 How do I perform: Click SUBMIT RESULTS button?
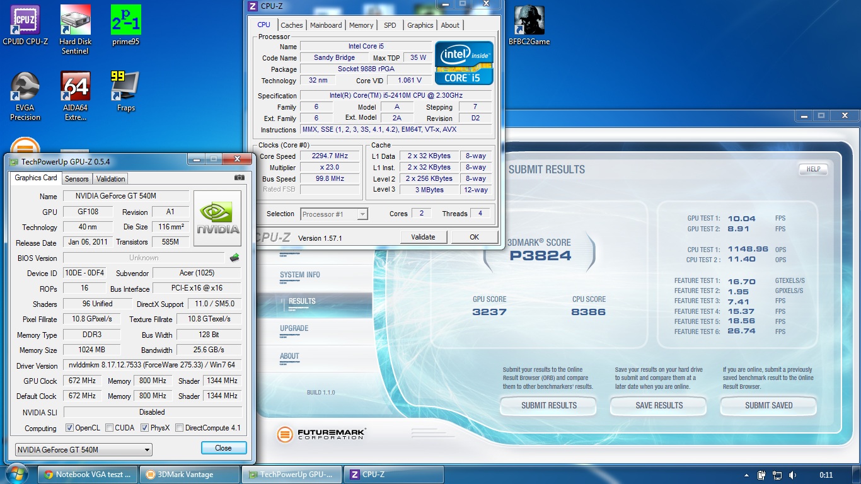click(549, 405)
